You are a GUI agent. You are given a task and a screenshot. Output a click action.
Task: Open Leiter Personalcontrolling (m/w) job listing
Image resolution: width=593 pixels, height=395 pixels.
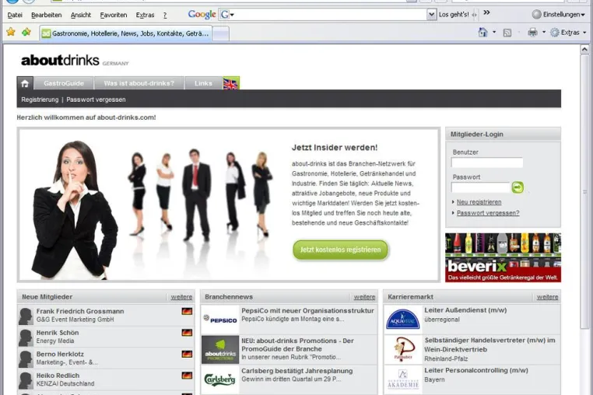[476, 370]
